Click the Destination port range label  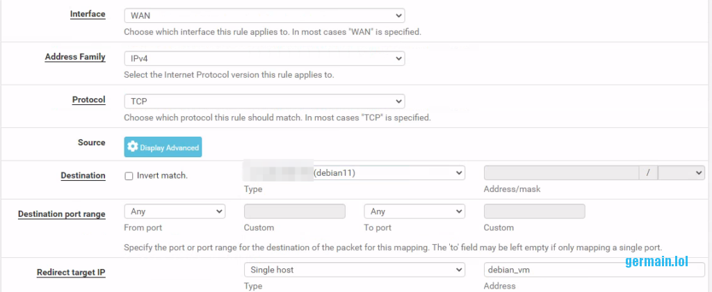pyautogui.click(x=62, y=214)
